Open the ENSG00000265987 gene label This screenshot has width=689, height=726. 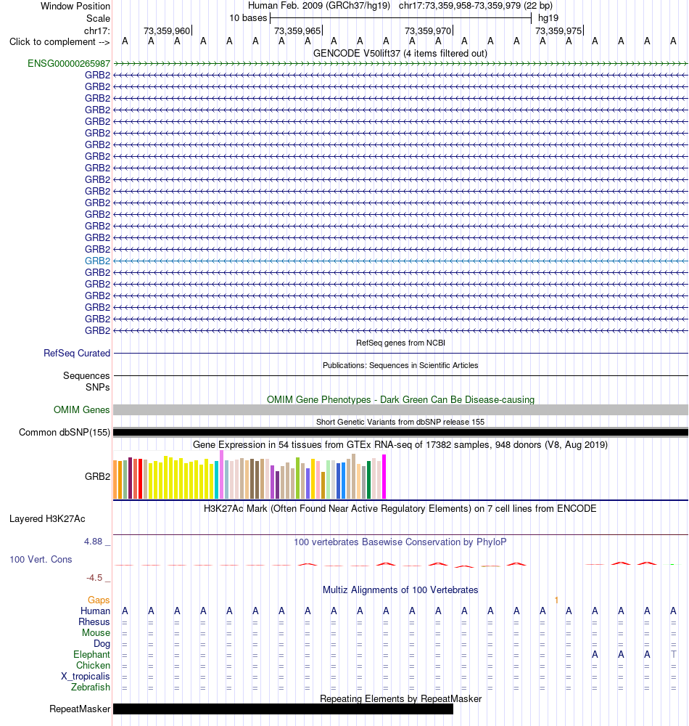[69, 63]
